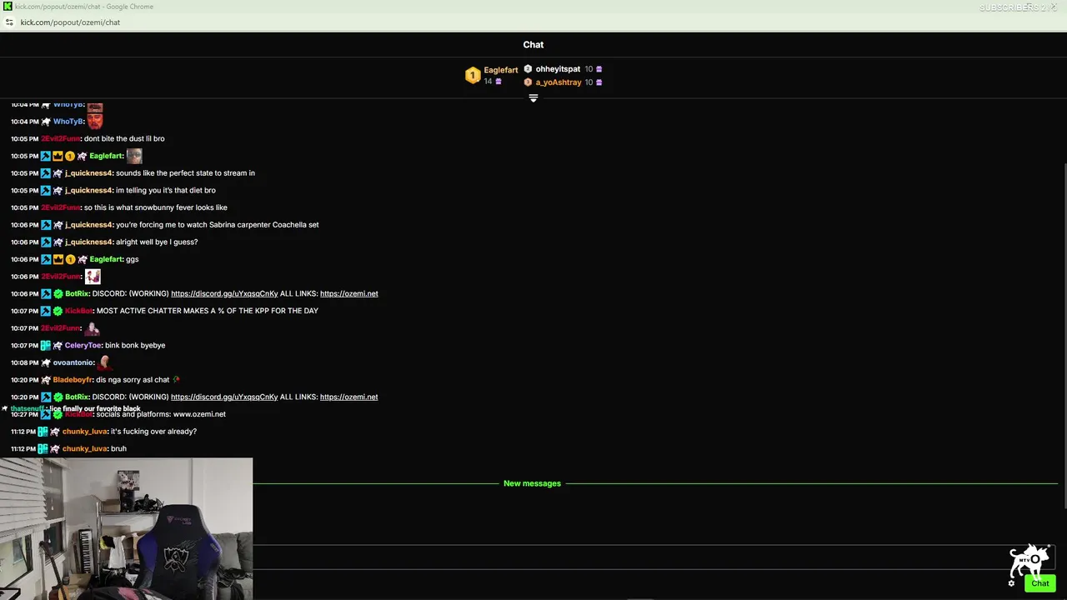Click ovoantonio's emote at 10:08 PM

coord(104,362)
